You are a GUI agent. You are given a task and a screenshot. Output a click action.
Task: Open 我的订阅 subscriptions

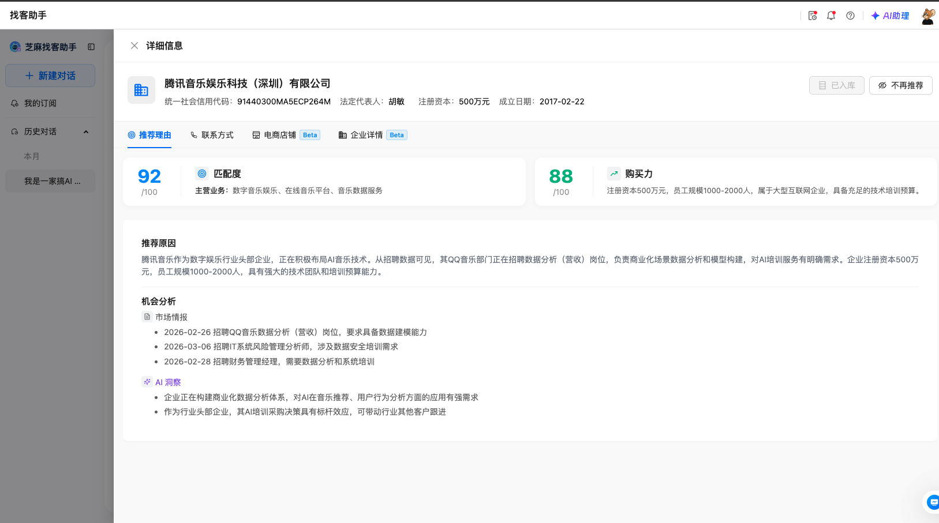pos(40,103)
